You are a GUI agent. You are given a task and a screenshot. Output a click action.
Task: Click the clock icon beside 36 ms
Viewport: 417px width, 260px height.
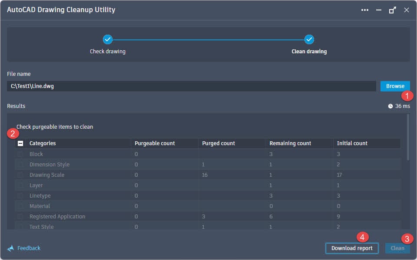click(x=390, y=106)
